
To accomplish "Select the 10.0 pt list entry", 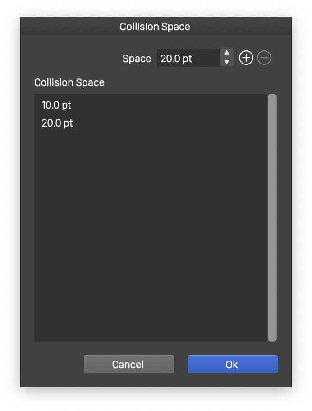I will (x=56, y=105).
